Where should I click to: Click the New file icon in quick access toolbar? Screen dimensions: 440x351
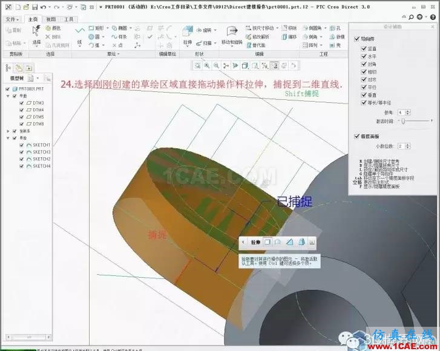coord(18,7)
